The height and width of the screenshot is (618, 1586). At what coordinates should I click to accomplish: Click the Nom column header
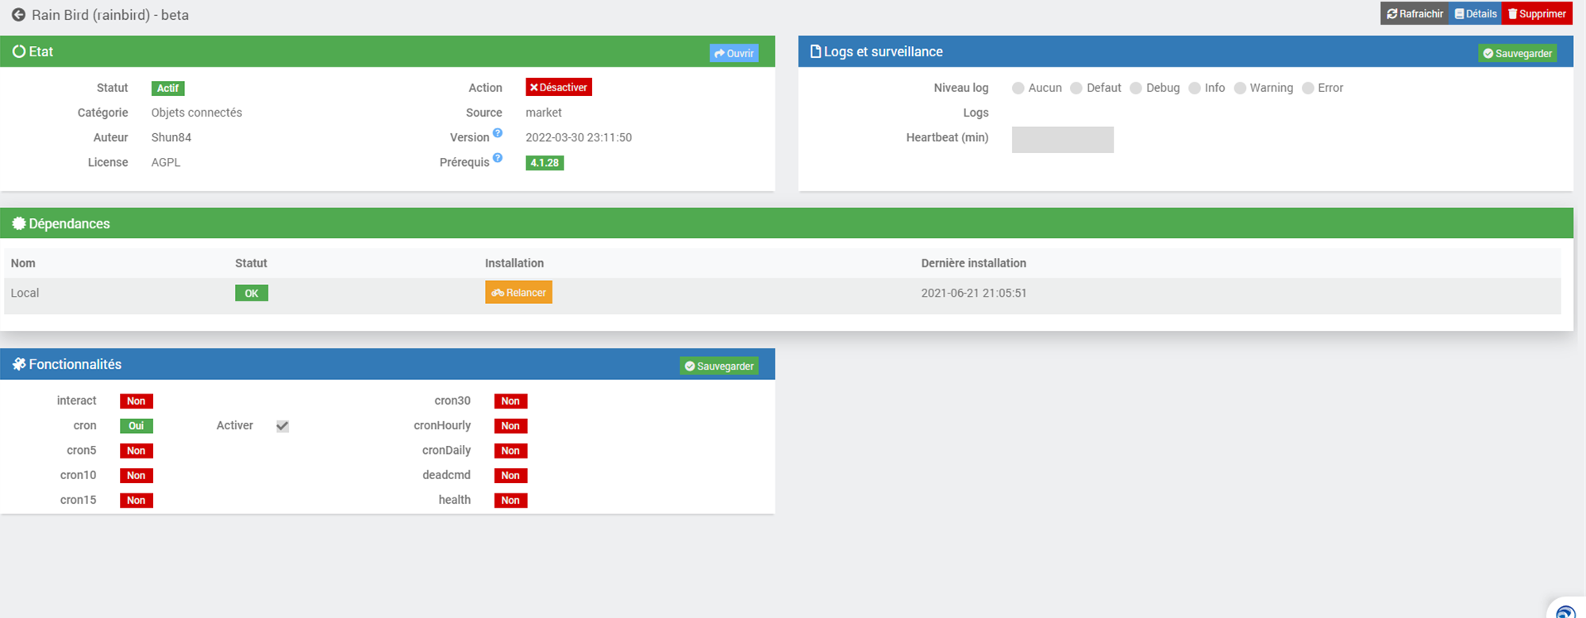(x=23, y=263)
